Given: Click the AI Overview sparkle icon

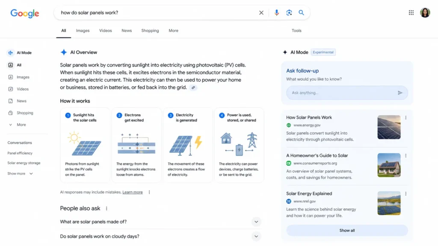Looking at the screenshot, I should click(x=64, y=52).
